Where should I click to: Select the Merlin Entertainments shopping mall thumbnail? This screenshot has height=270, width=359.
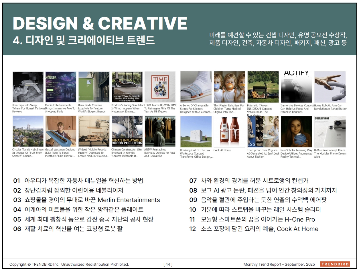pyautogui.click(x=61, y=87)
